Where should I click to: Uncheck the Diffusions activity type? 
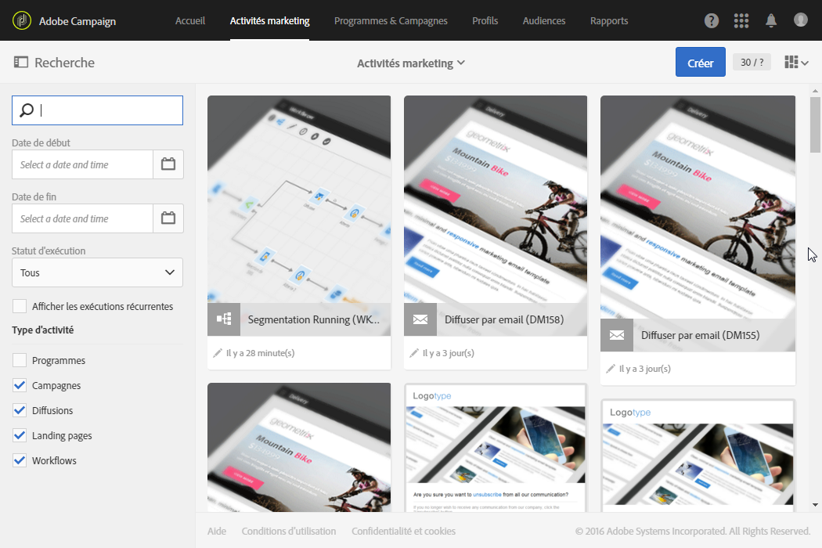pyautogui.click(x=20, y=410)
